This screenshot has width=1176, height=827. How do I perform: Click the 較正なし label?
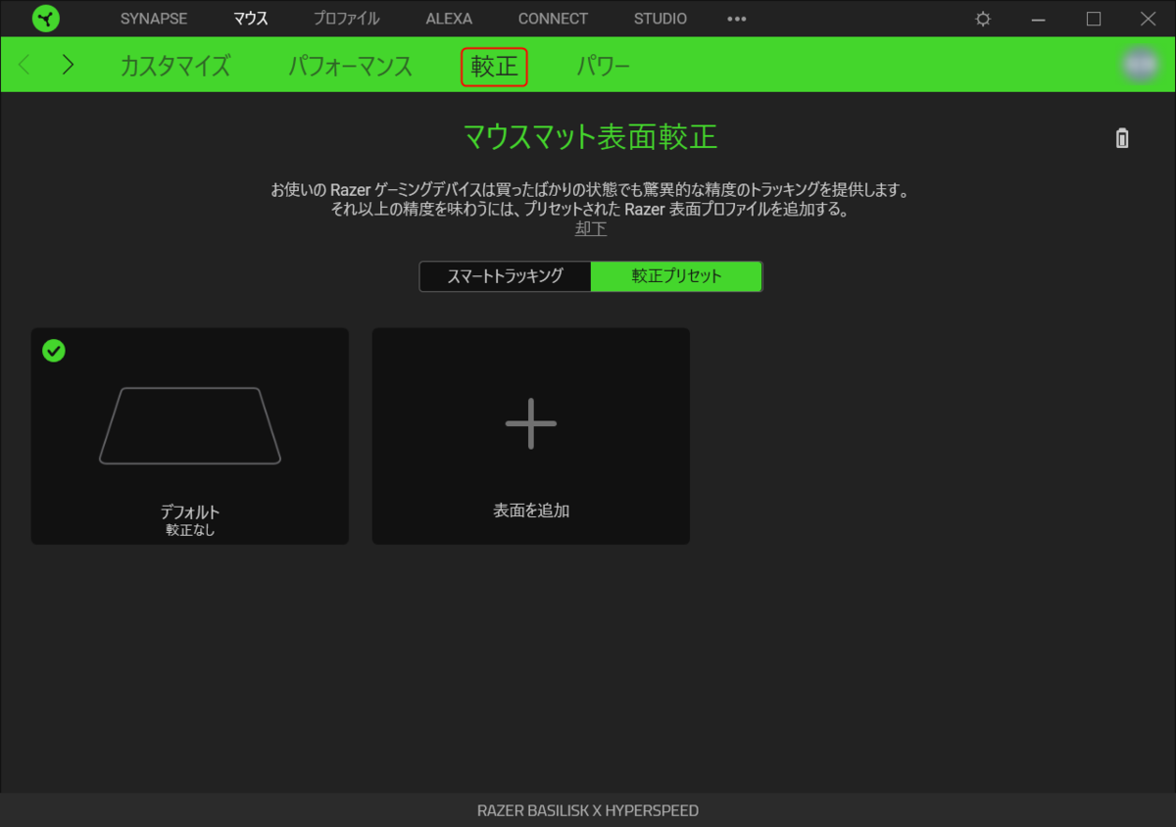tap(190, 530)
